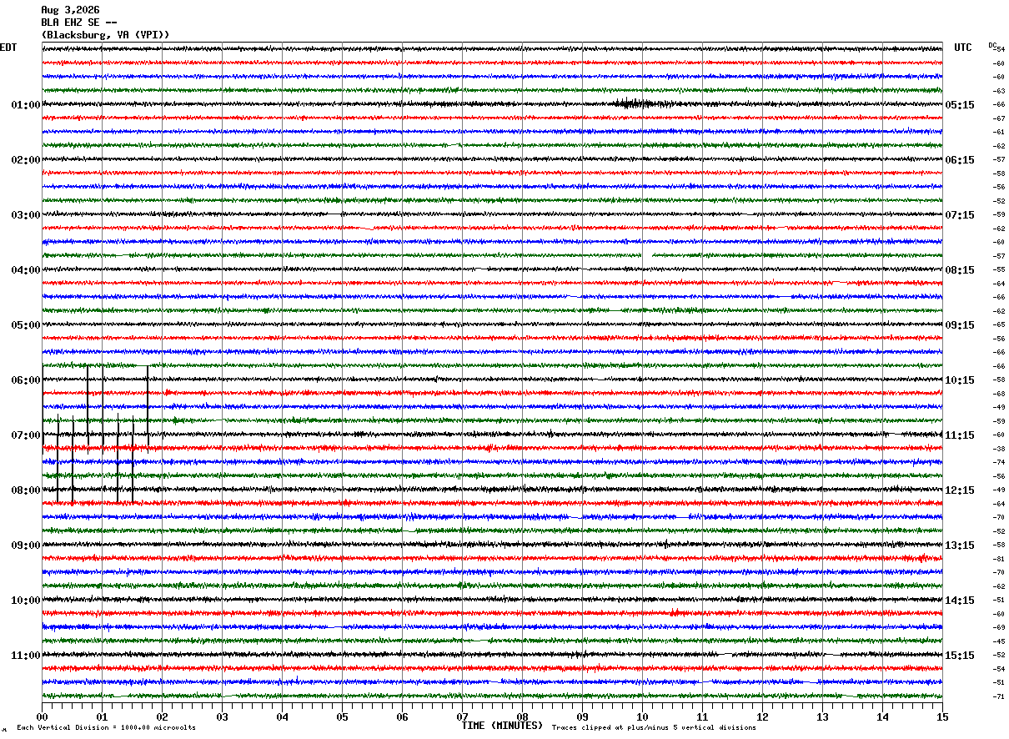Screen dimensions: 1009x739
Task: Select the 07:00 EDT hour label
Action: coord(26,435)
